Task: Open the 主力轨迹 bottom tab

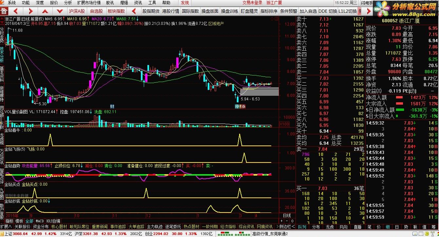Action: click(155, 227)
